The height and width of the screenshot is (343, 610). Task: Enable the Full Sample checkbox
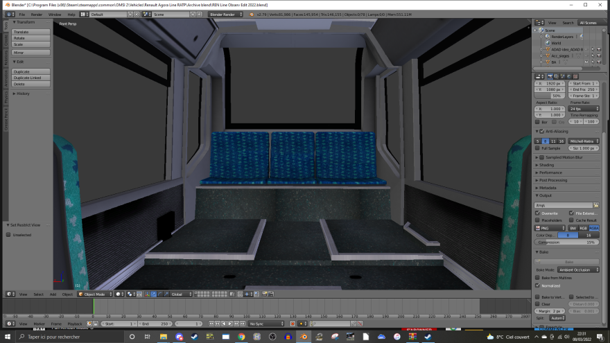click(538, 148)
